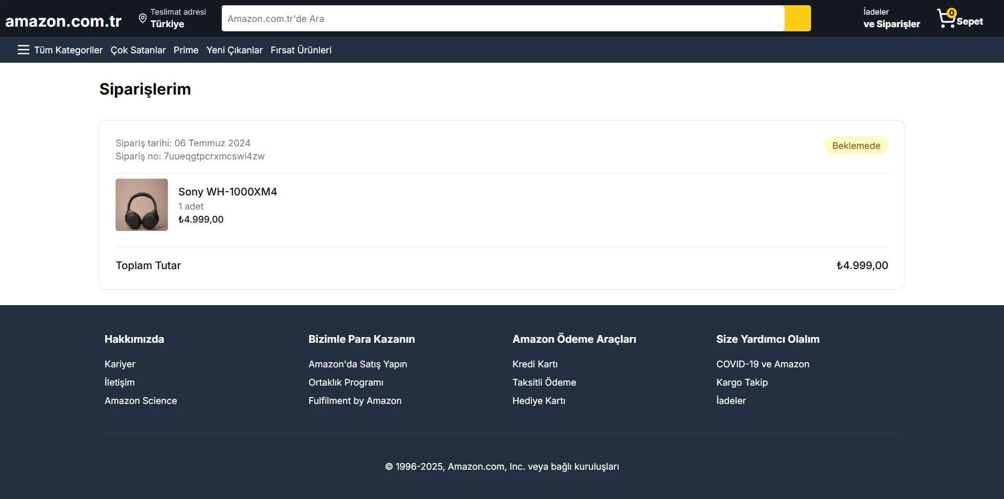The width and height of the screenshot is (1004, 499).
Task: Open the shopping cart icon
Action: (946, 18)
